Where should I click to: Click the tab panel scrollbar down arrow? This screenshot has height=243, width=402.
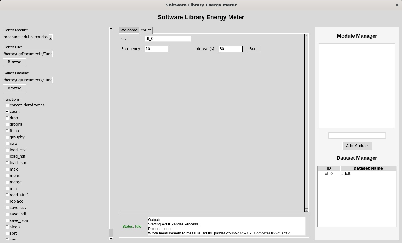click(x=307, y=210)
